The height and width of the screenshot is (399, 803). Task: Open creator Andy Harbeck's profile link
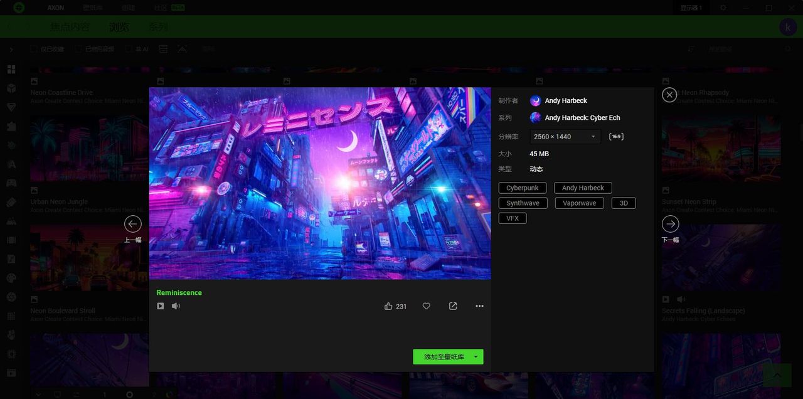(566, 101)
